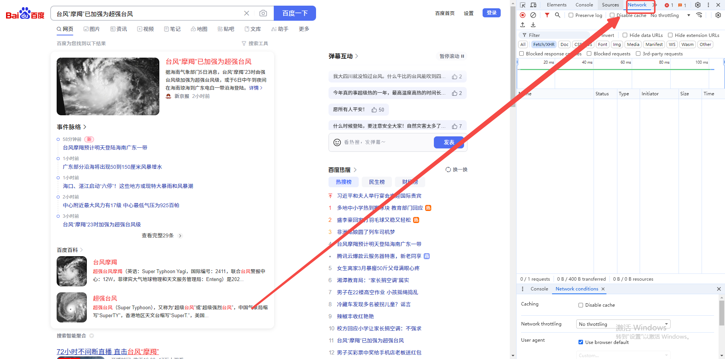Close the Network conditions drawer tab
This screenshot has width=725, height=359.
pyautogui.click(x=603, y=289)
